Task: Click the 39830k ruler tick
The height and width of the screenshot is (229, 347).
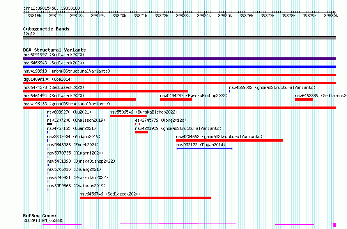Action: click(331, 16)
